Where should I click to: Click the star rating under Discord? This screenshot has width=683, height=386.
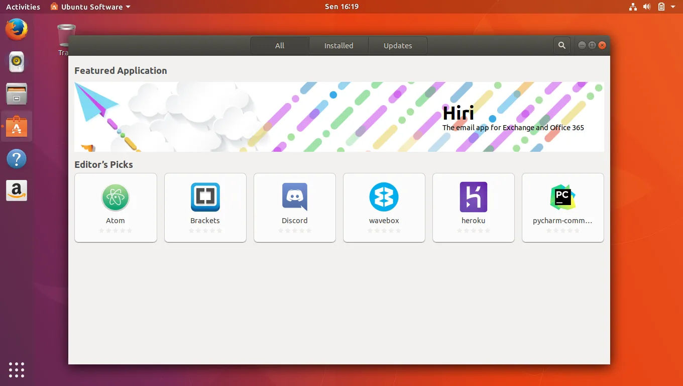coord(294,231)
